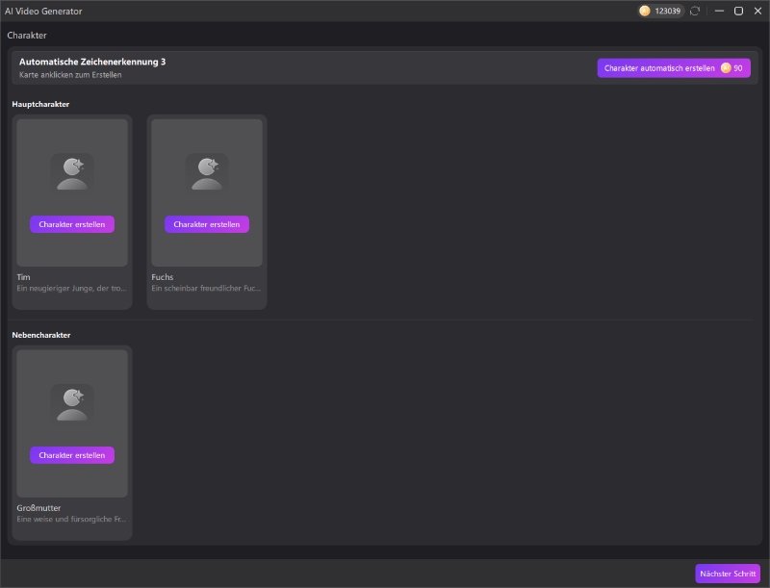Create character for Fuchs
This screenshot has height=588, width=770.
207,224
